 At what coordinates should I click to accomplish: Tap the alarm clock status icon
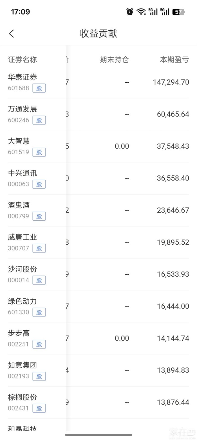click(x=130, y=12)
